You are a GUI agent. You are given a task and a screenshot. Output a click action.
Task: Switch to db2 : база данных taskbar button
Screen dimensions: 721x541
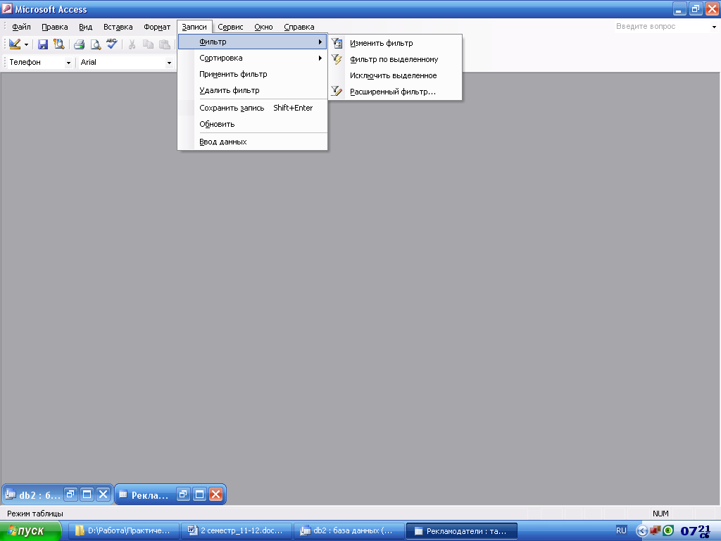click(349, 531)
